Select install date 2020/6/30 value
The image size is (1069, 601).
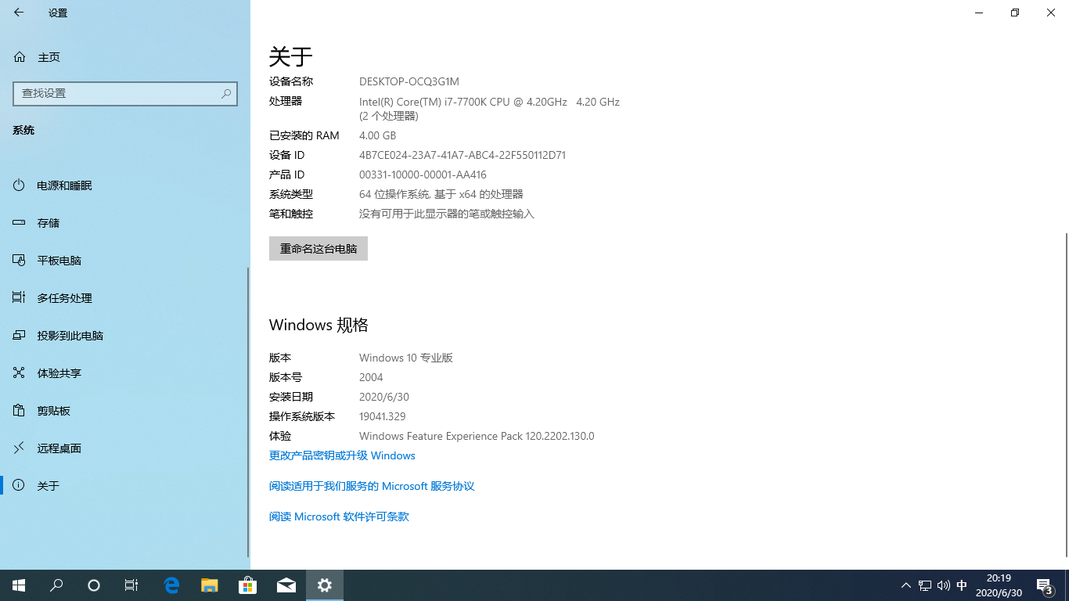click(384, 397)
